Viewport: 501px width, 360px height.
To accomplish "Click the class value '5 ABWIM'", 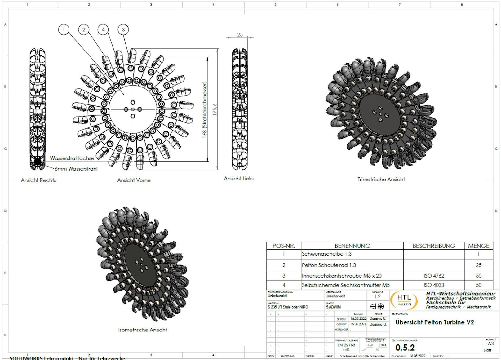I will point(333,307).
